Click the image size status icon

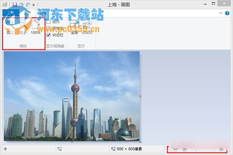[113, 149]
